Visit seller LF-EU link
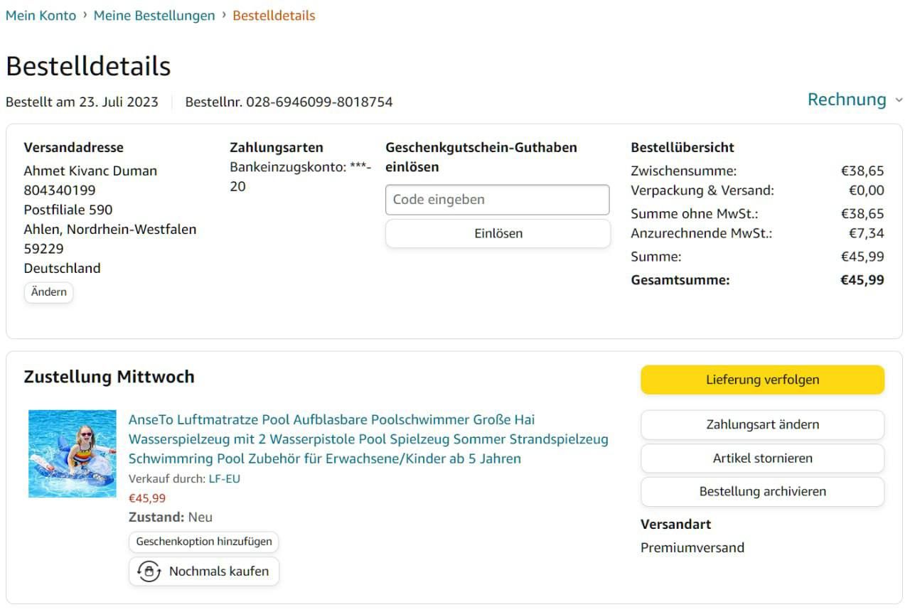Screen dimensions: 910x612 [x=225, y=479]
